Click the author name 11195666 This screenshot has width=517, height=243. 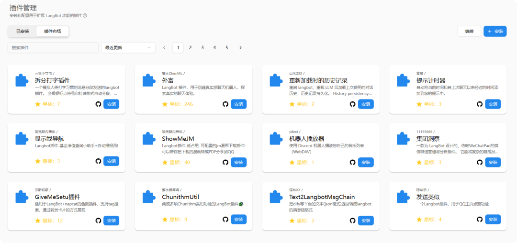[x=424, y=132]
